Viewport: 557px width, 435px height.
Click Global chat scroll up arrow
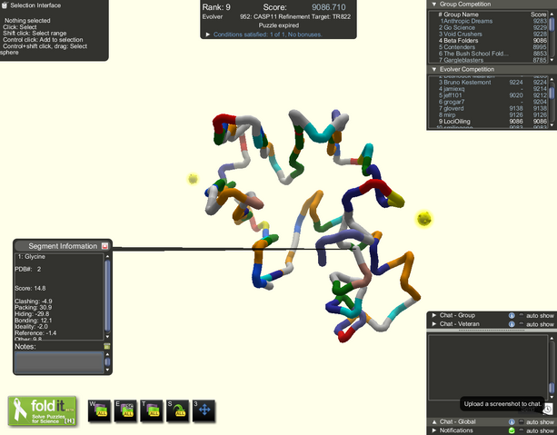552,338
